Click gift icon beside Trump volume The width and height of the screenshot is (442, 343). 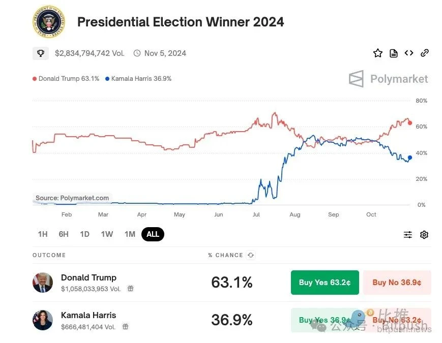point(131,289)
